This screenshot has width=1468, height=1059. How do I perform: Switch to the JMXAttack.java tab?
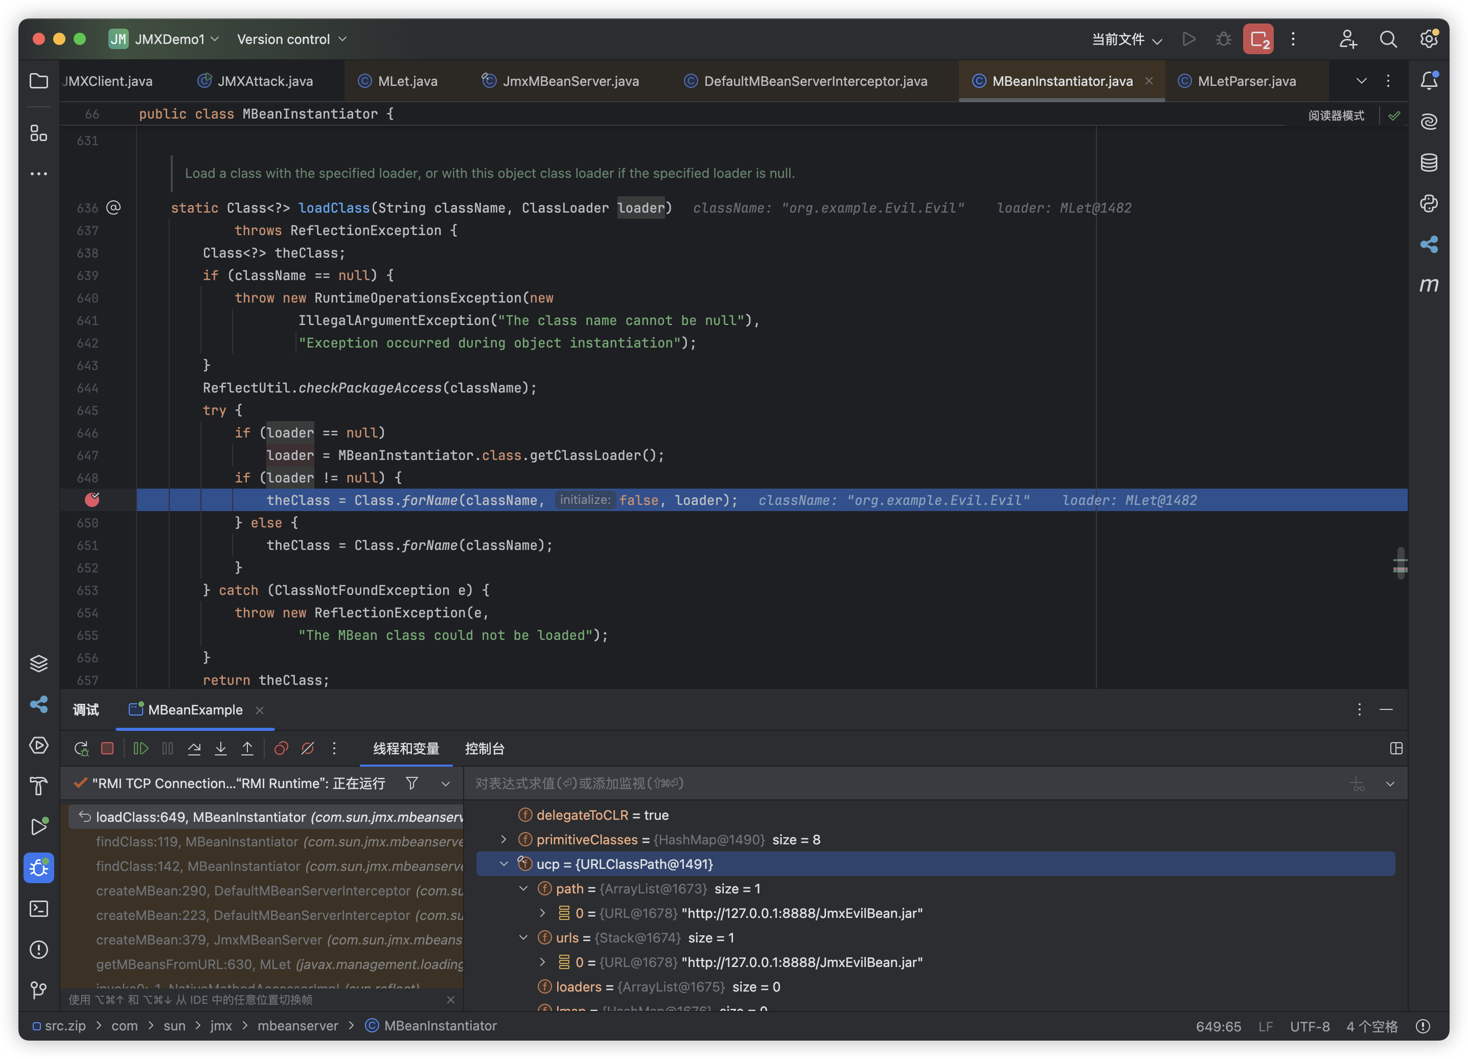click(256, 81)
